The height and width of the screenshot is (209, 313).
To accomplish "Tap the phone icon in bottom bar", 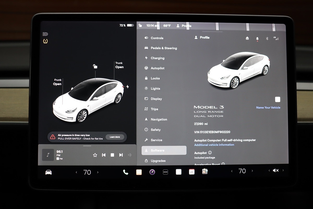I will coord(125,172).
